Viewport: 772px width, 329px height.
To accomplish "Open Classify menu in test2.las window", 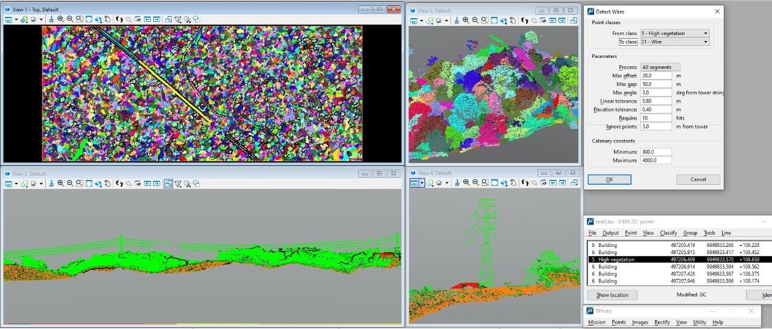I will point(668,232).
